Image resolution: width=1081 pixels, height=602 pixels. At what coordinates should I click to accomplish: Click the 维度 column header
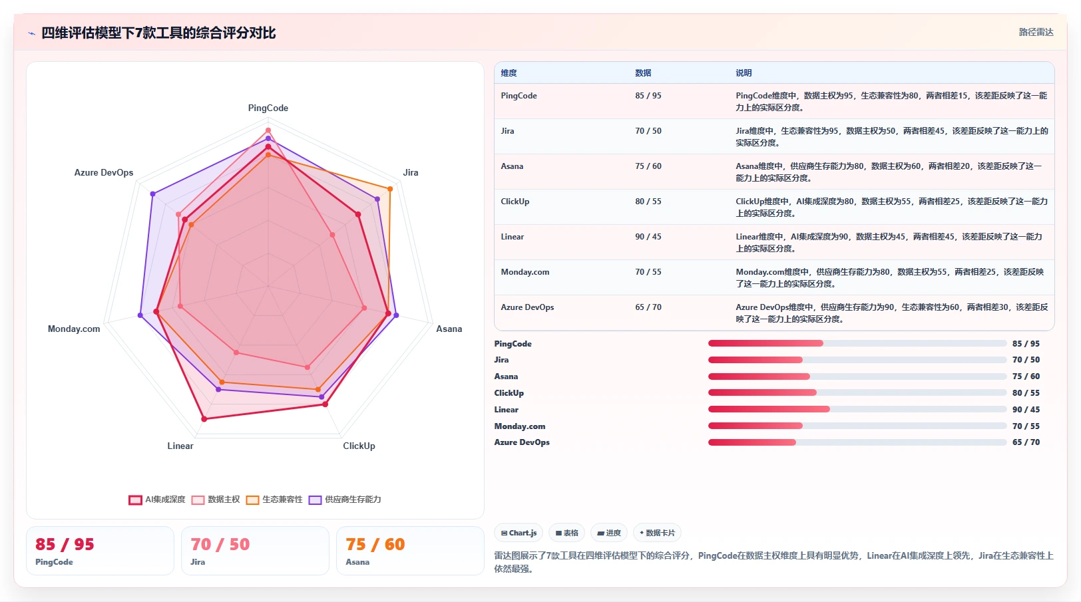(x=509, y=73)
